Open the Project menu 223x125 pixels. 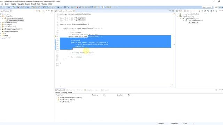(33, 4)
